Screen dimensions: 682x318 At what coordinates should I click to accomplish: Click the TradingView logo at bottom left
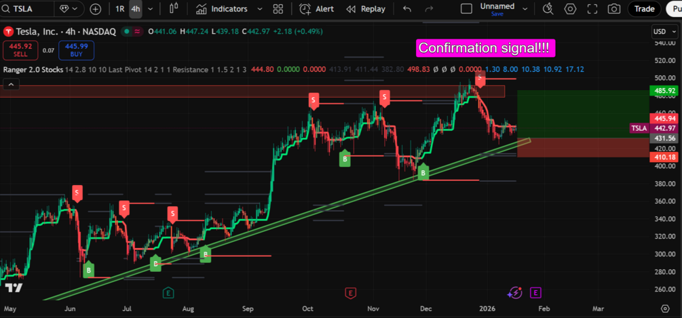(14, 288)
